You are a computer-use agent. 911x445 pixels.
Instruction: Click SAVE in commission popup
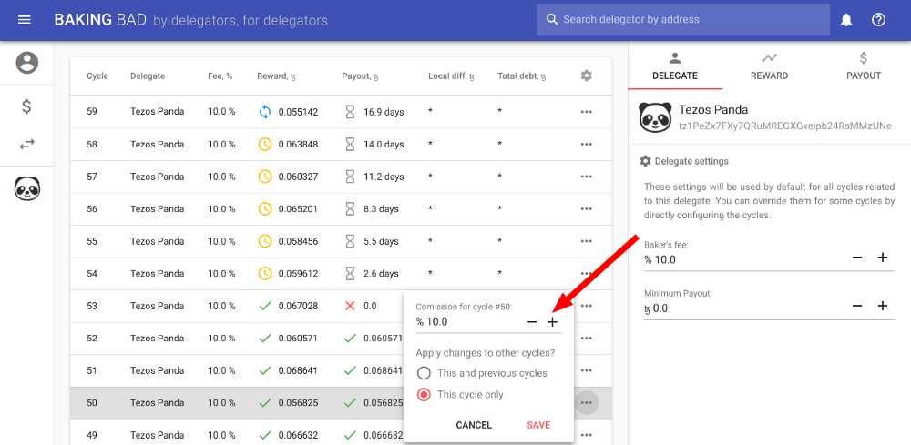[x=538, y=425]
